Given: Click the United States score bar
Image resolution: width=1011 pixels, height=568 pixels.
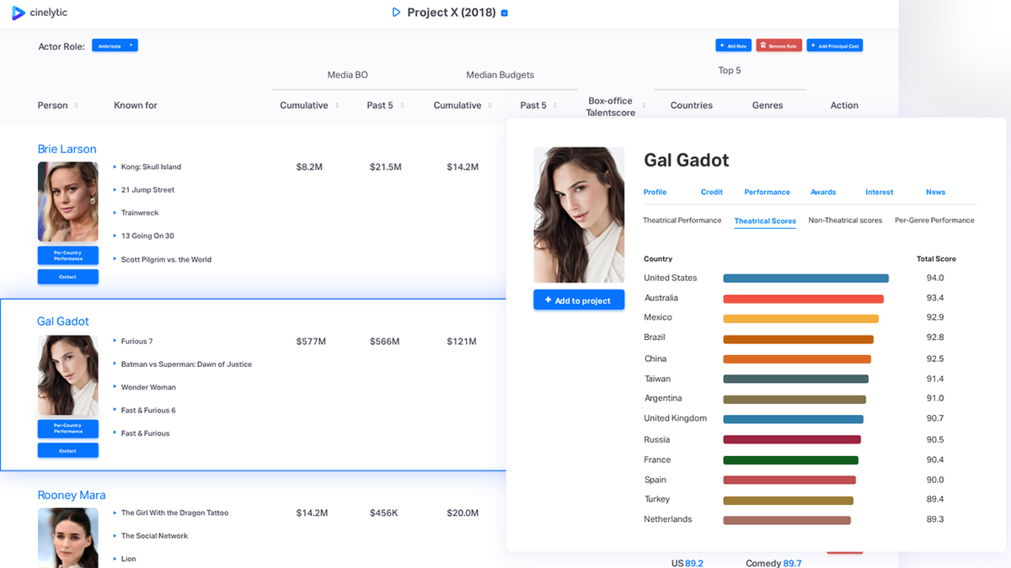Looking at the screenshot, I should pos(805,279).
